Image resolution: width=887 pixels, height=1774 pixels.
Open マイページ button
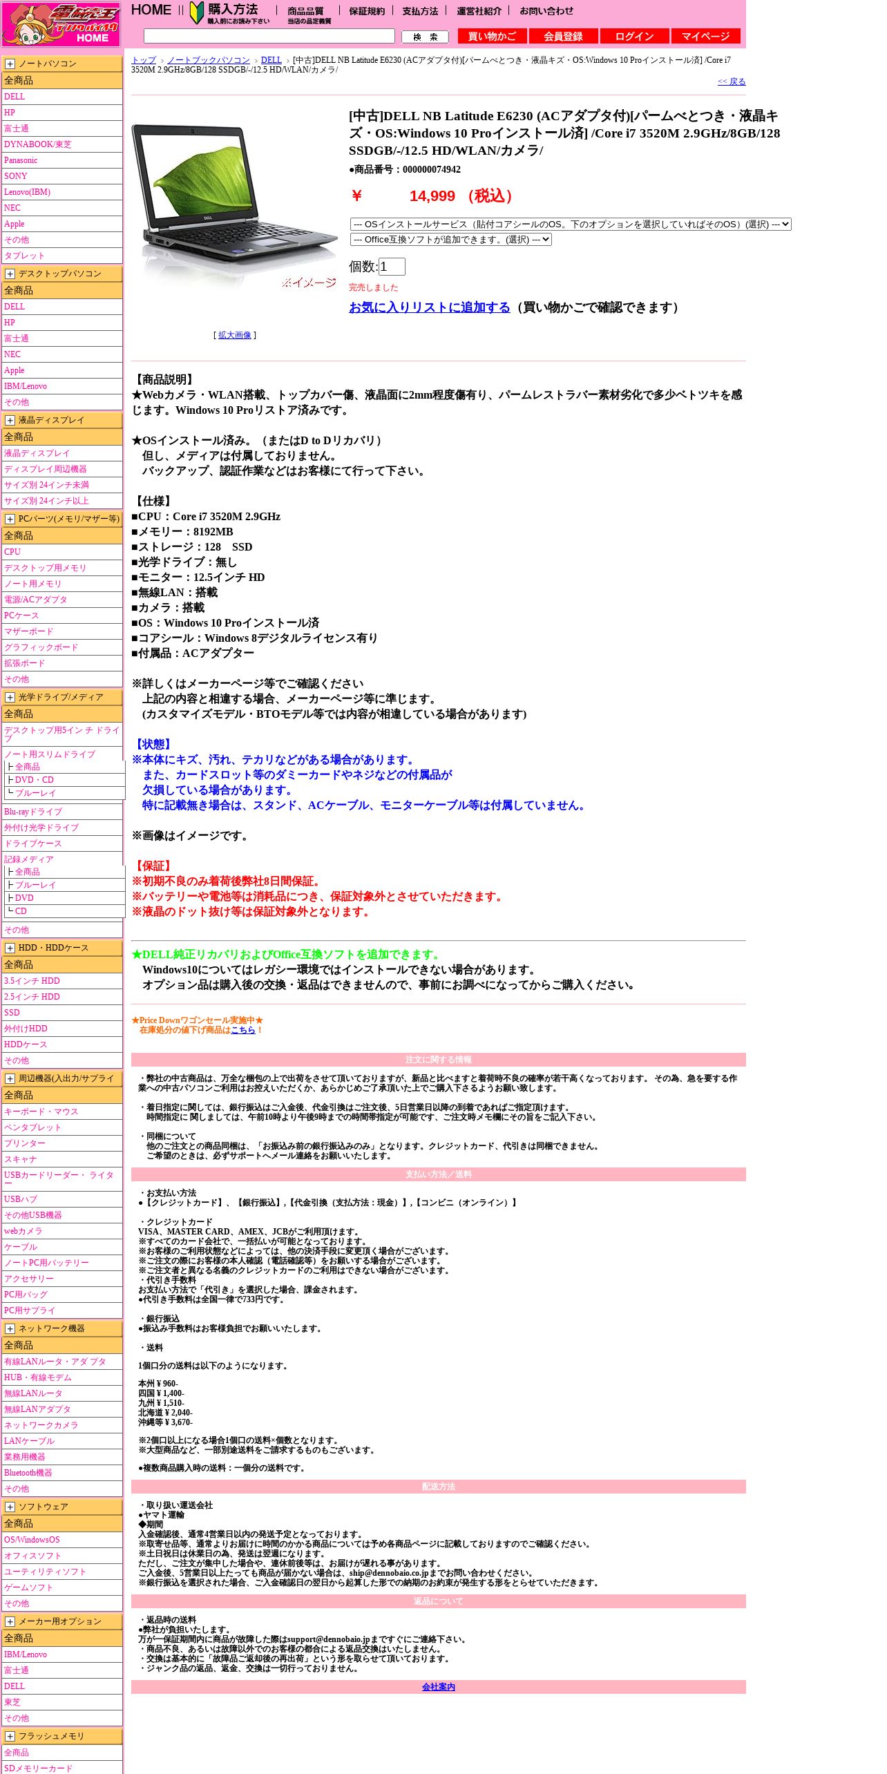[705, 36]
